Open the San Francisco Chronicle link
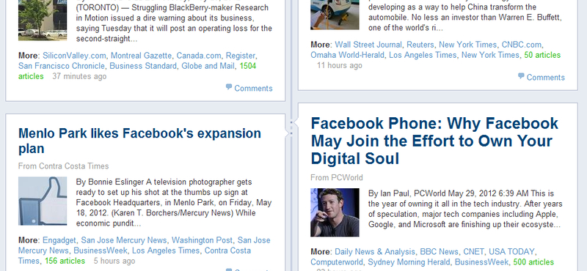This screenshot has height=271, width=587. pyautogui.click(x=62, y=66)
